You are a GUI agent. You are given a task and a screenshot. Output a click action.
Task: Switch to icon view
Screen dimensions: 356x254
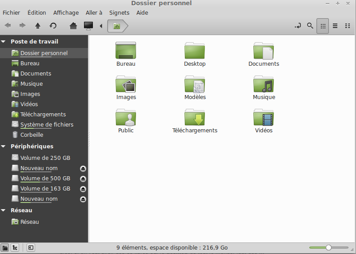tap(323, 26)
